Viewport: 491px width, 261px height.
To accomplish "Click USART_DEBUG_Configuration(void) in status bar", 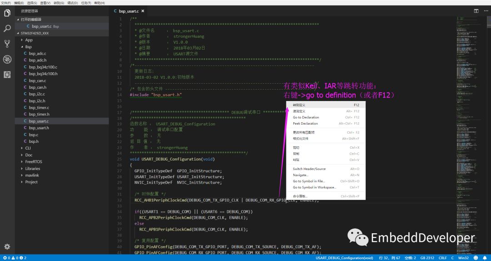I will [x=344, y=258].
